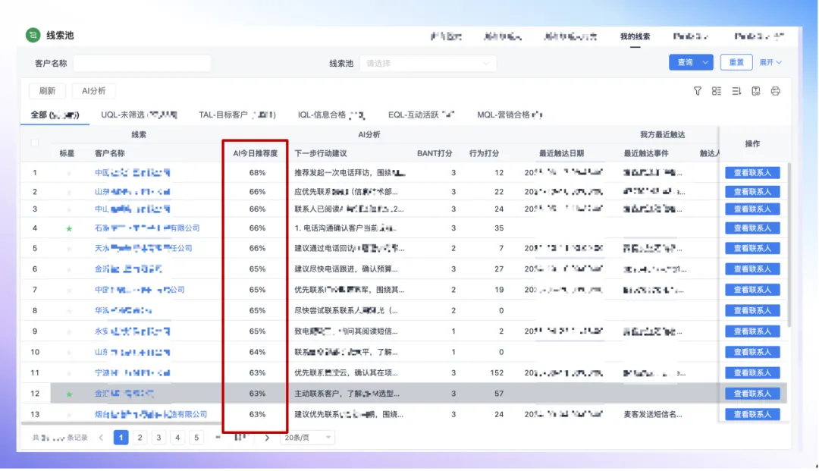Click the 查询 search button
Screen dimensions: 819x471
point(685,62)
